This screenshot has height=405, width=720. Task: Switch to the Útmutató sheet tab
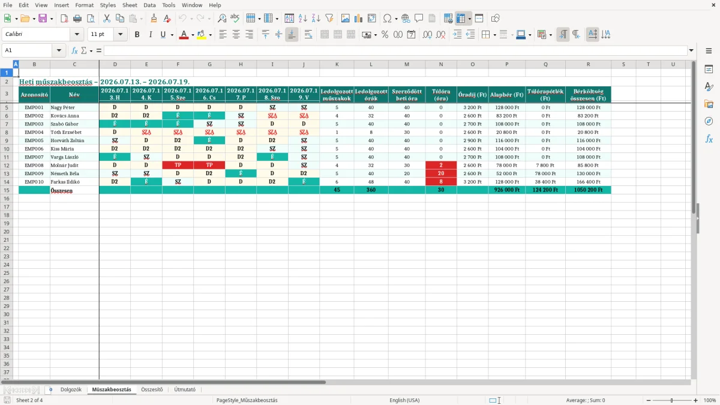(x=185, y=389)
